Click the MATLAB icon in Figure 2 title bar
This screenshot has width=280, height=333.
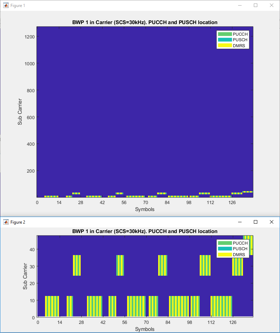(6, 222)
